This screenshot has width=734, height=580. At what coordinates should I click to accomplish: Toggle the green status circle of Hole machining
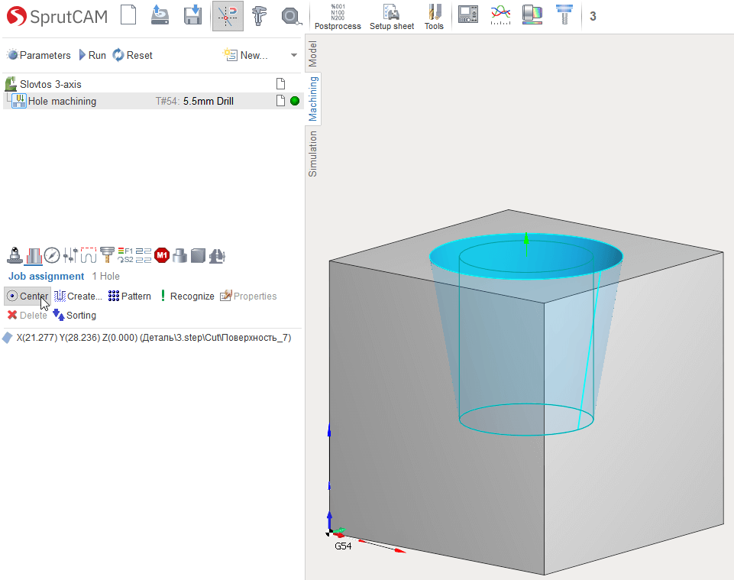[295, 101]
